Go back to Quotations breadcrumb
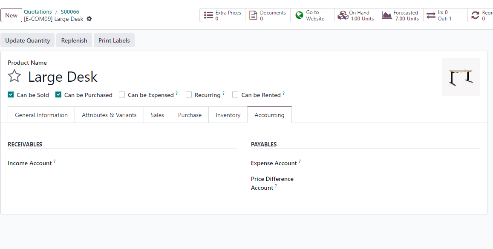 click(38, 12)
